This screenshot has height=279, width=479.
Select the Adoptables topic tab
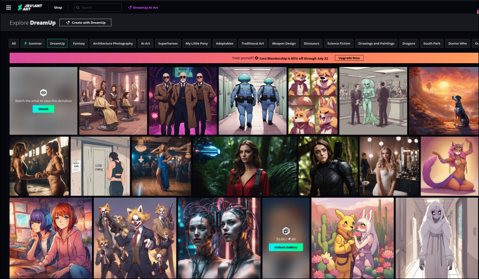tap(225, 44)
